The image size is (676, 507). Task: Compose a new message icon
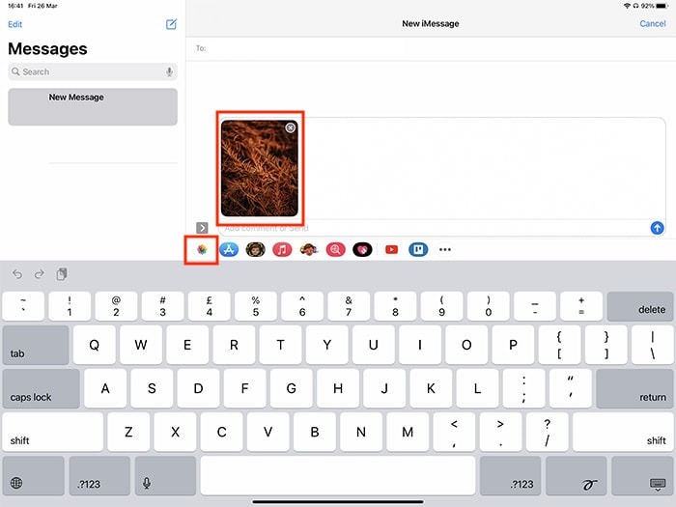click(x=171, y=24)
